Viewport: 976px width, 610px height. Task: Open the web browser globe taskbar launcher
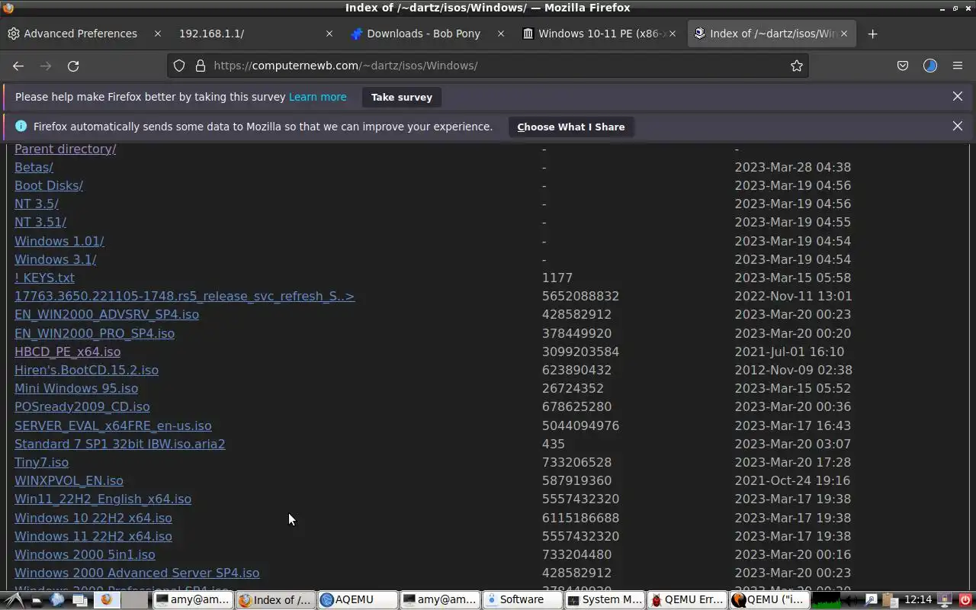[56, 599]
